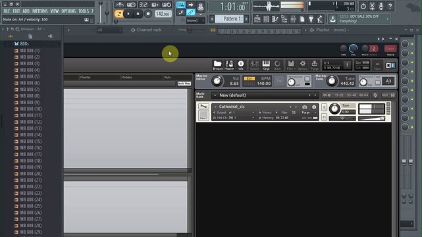Open the (none) snap dropdown

click(195, 20)
